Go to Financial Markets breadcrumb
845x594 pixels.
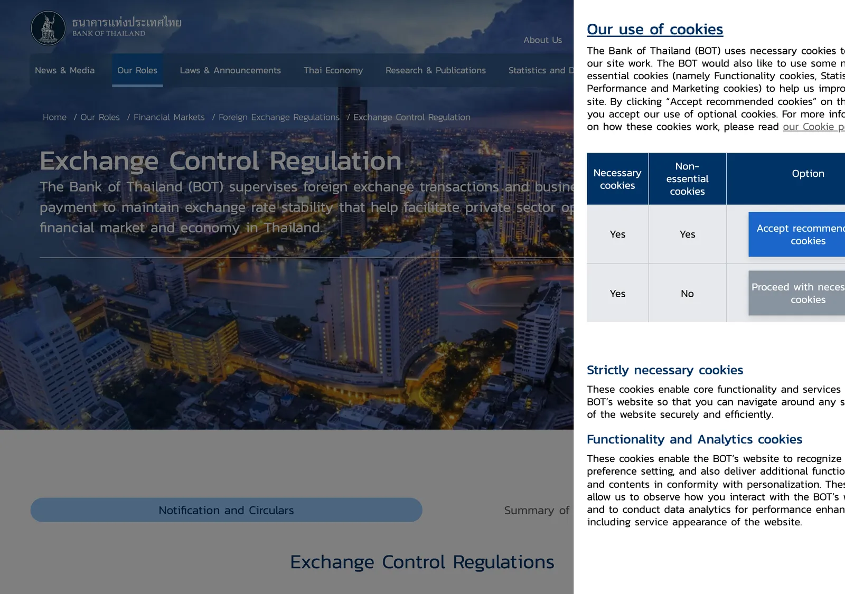click(x=169, y=117)
